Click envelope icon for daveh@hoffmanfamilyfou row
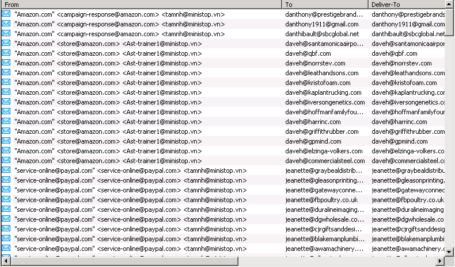The width and height of the screenshot is (455, 267). click(6, 111)
